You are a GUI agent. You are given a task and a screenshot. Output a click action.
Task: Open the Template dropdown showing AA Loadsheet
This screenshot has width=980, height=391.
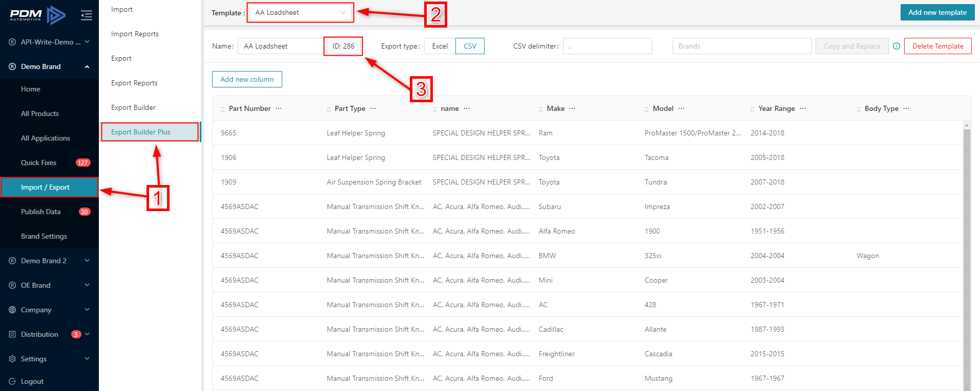(x=300, y=12)
